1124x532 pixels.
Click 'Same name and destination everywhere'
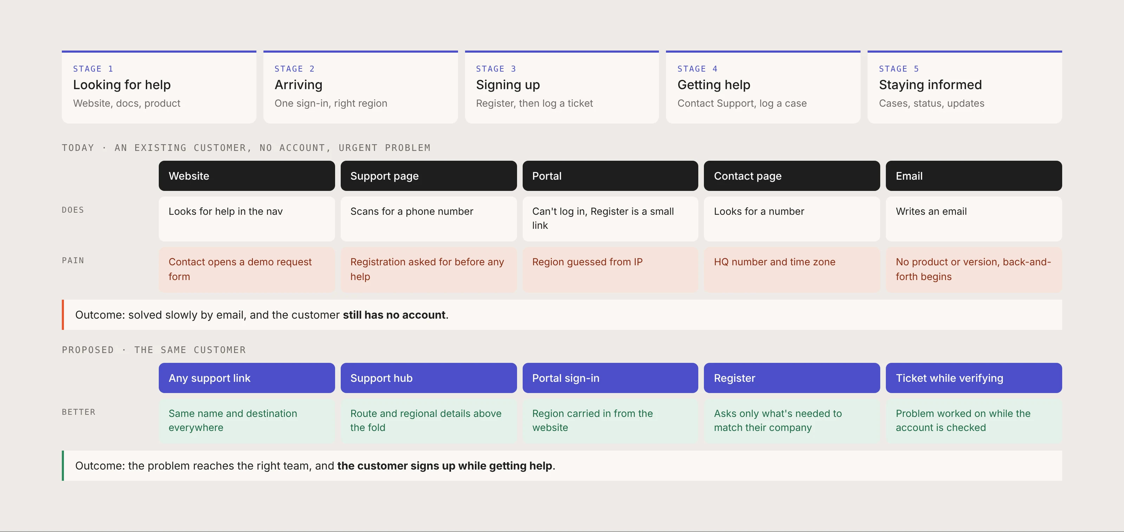[247, 421]
